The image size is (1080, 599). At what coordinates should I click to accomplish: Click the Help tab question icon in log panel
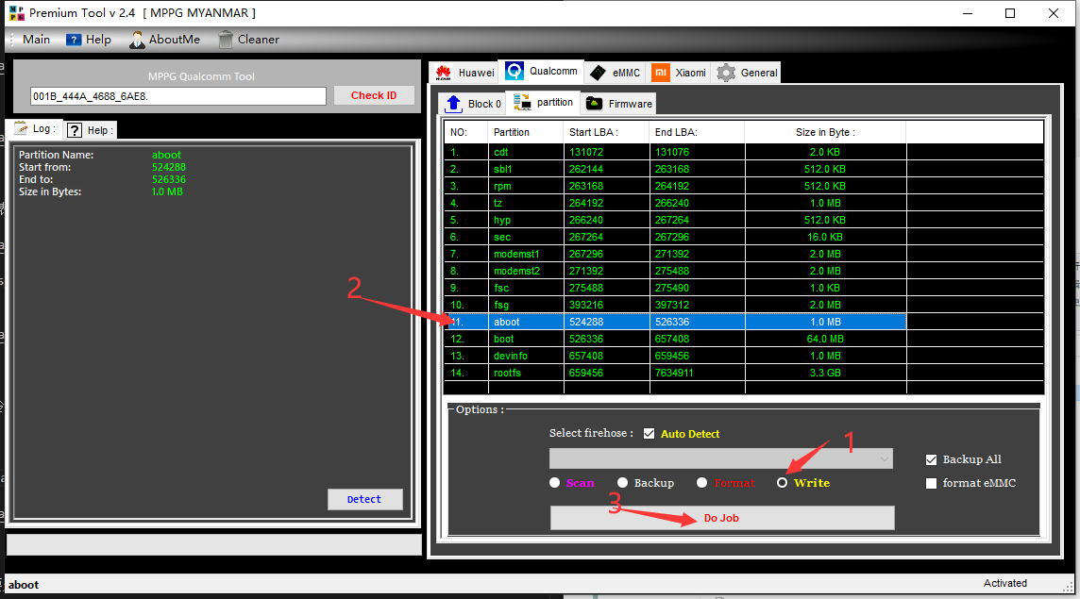click(75, 130)
